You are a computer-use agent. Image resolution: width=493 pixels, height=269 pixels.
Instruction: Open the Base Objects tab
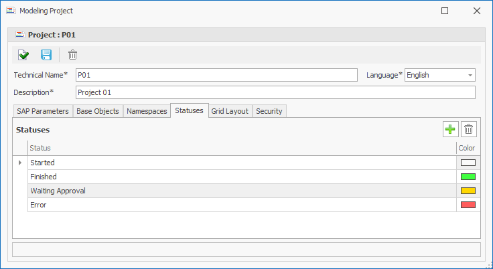(98, 111)
